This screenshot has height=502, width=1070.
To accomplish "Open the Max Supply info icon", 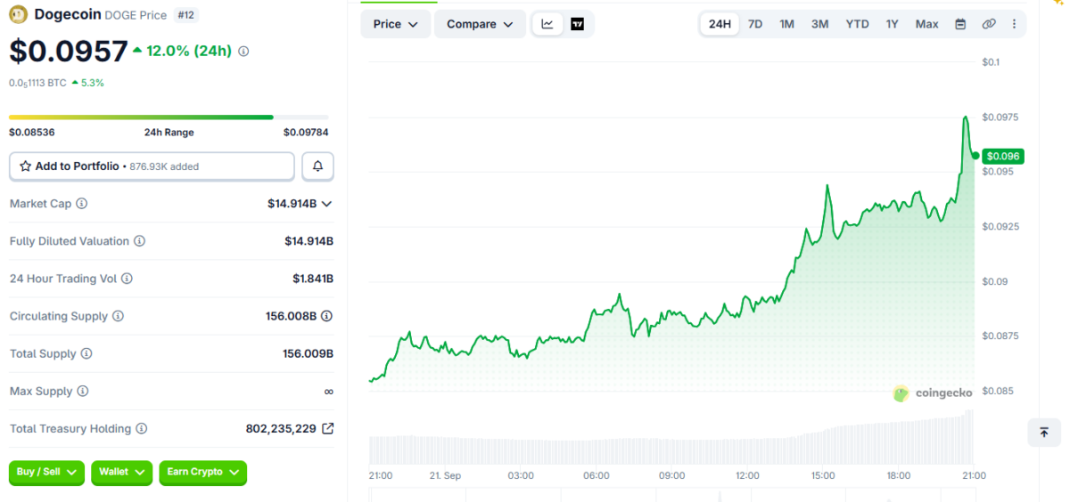I will point(82,391).
